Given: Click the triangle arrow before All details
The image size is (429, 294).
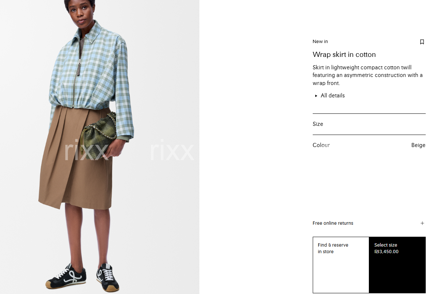Looking at the screenshot, I should click(x=316, y=96).
